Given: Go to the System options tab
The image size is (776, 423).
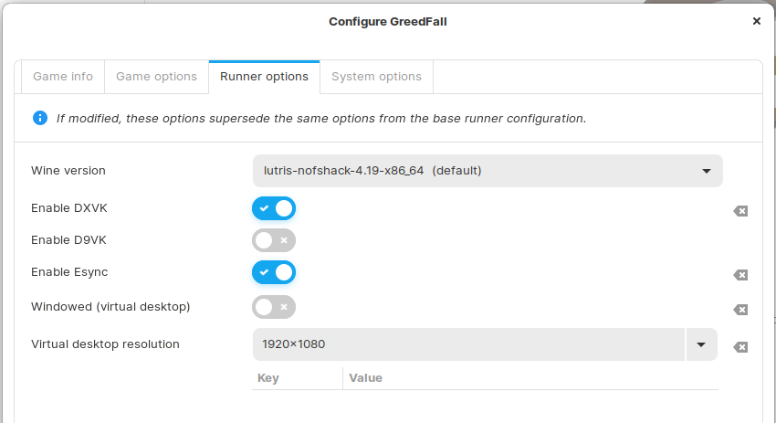Looking at the screenshot, I should 376,77.
